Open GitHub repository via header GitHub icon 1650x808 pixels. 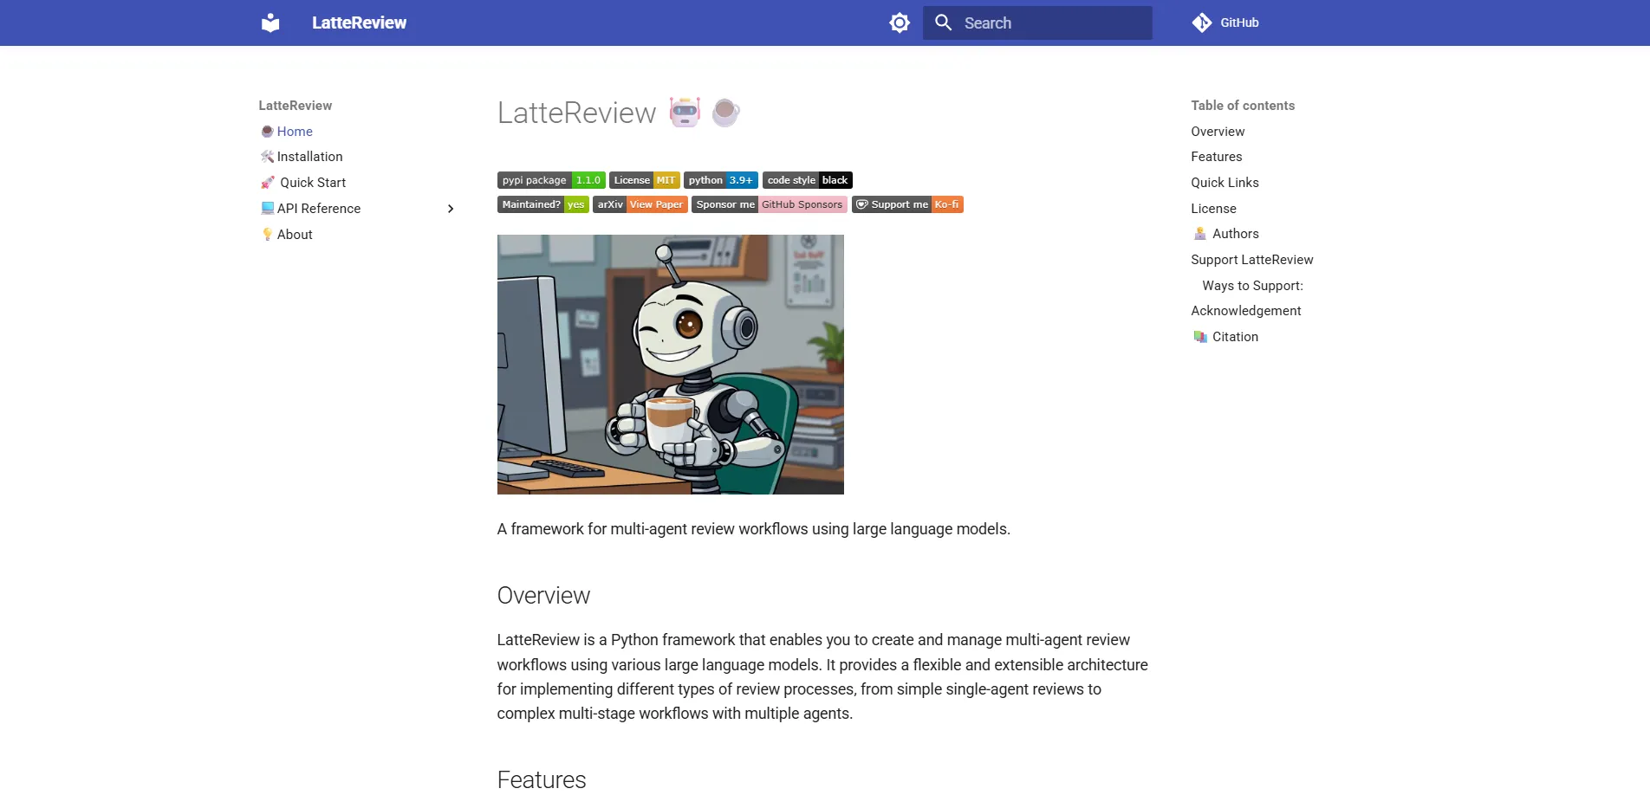point(1202,23)
